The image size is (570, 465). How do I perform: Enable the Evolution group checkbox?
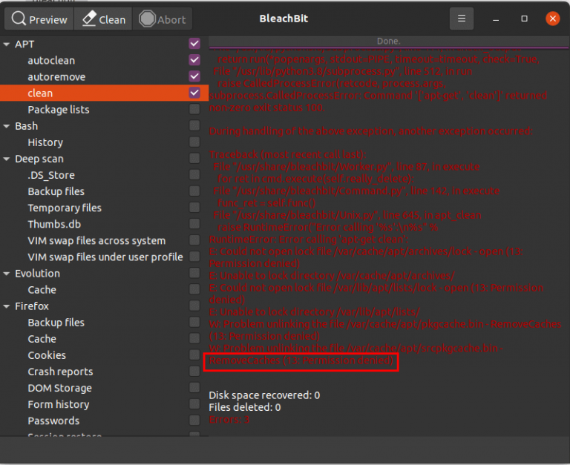pos(194,273)
